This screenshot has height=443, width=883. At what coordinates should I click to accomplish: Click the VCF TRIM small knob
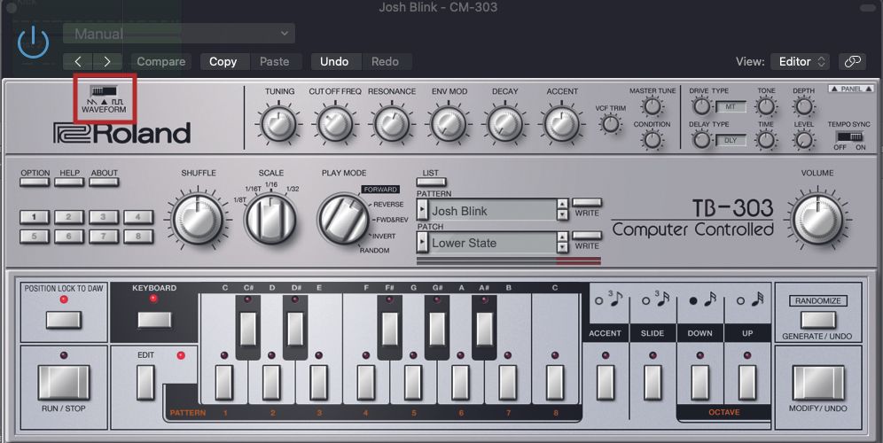[611, 124]
